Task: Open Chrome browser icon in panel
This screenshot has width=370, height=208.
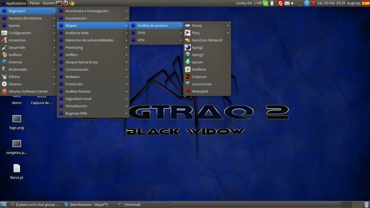Action: tap(72, 3)
